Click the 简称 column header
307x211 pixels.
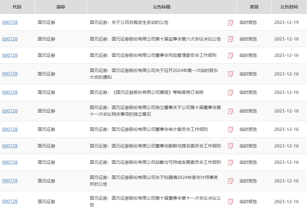pyautogui.click(x=61, y=7)
